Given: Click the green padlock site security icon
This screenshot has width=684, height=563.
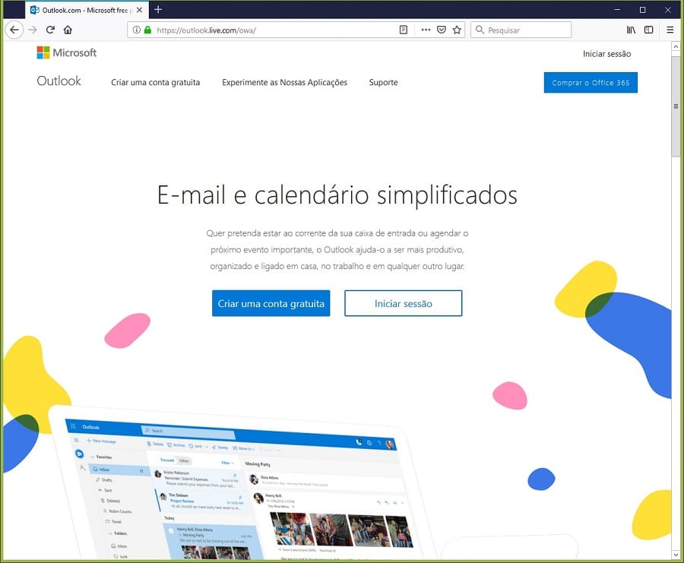Looking at the screenshot, I should click(x=147, y=30).
